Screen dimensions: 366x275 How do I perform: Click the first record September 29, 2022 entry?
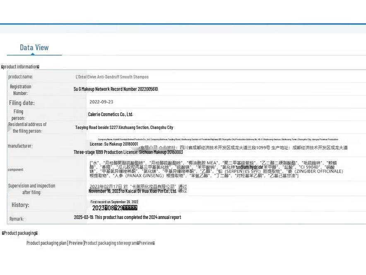click(114, 202)
